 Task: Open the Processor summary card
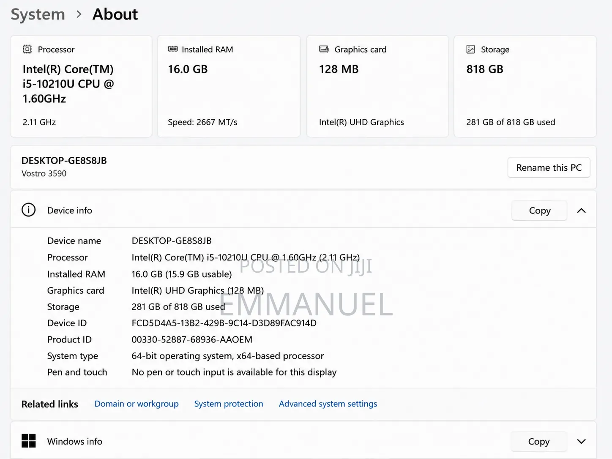pyautogui.click(x=81, y=86)
